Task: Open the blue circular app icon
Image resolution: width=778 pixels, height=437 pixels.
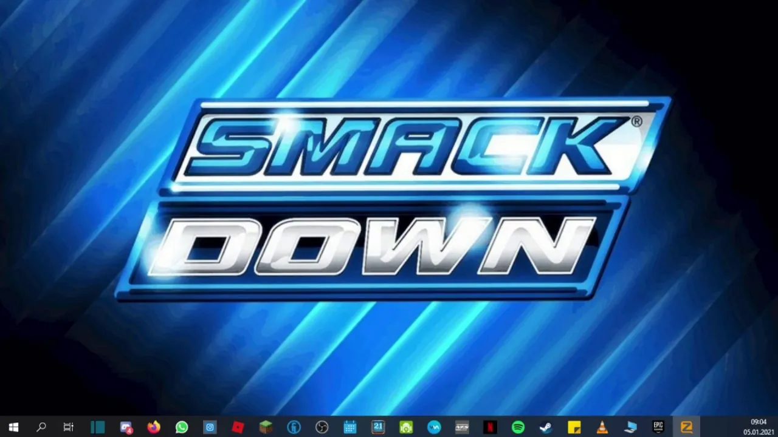Action: (294, 427)
